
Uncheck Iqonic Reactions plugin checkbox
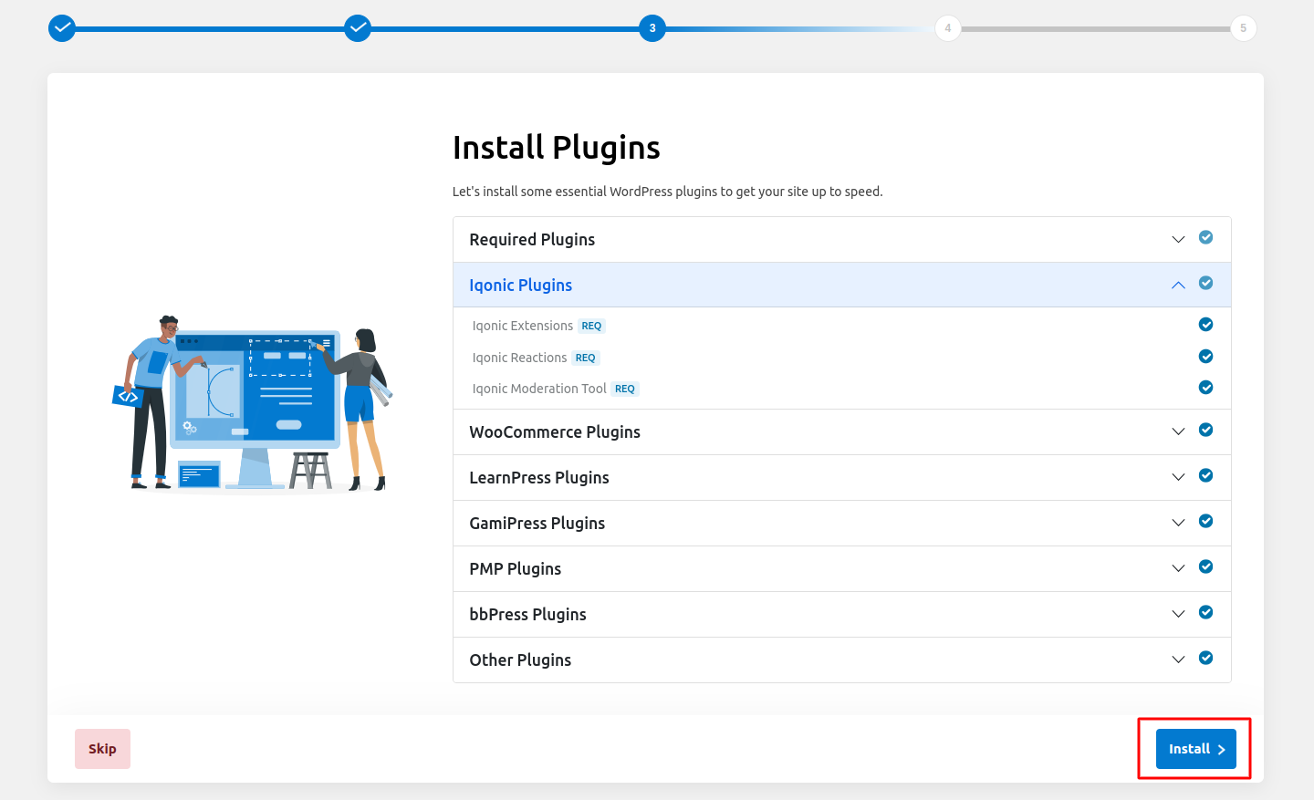point(1205,357)
